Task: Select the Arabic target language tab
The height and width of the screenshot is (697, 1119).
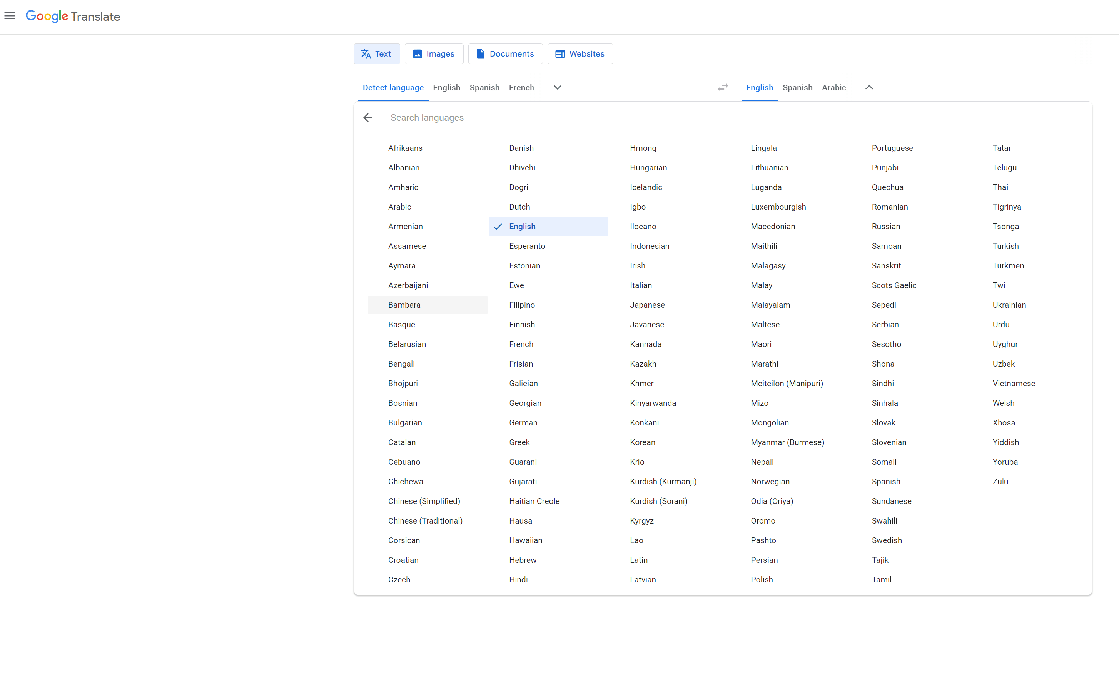Action: pyautogui.click(x=833, y=88)
